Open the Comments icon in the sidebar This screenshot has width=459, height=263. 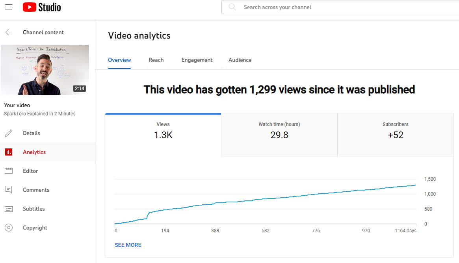(x=9, y=190)
